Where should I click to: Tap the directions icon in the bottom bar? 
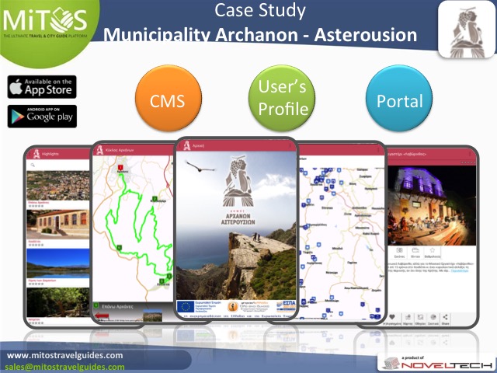pyautogui.click(x=420, y=319)
